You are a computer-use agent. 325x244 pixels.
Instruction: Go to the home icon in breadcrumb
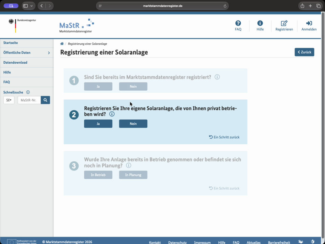(62, 44)
